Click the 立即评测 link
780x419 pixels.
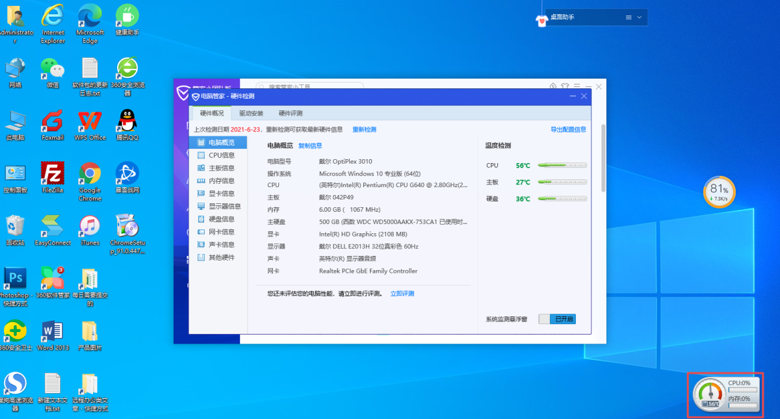point(402,294)
